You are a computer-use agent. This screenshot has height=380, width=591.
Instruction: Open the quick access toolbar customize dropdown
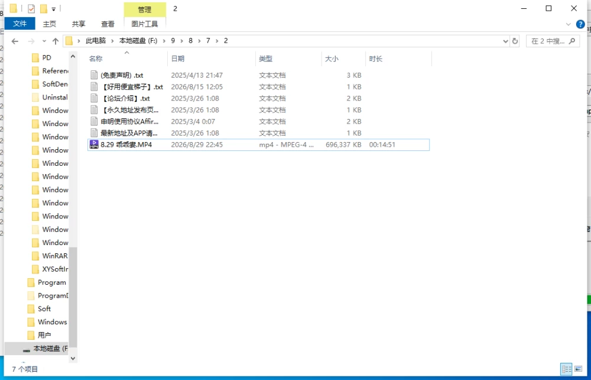[x=54, y=9]
